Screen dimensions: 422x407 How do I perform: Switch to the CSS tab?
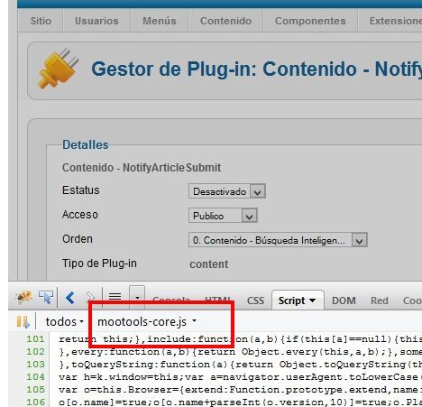[x=255, y=301]
